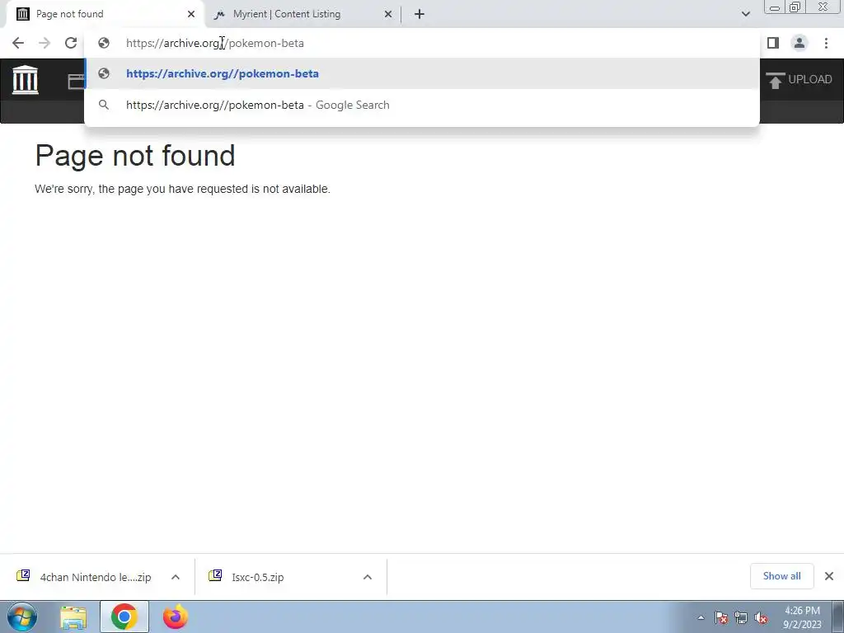Screen dimensions: 844x633
Task: Click the Chrome taskbar icon
Action: click(124, 617)
